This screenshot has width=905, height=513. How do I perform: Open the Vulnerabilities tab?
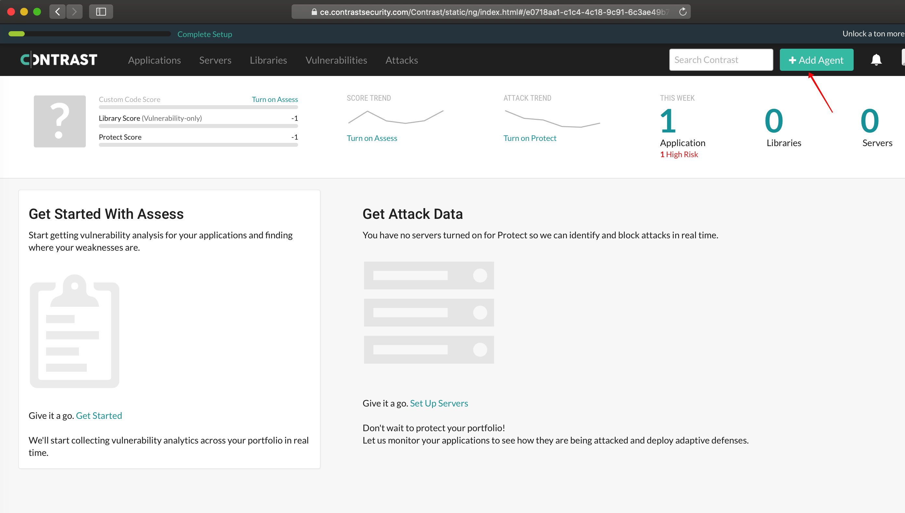pyautogui.click(x=336, y=60)
